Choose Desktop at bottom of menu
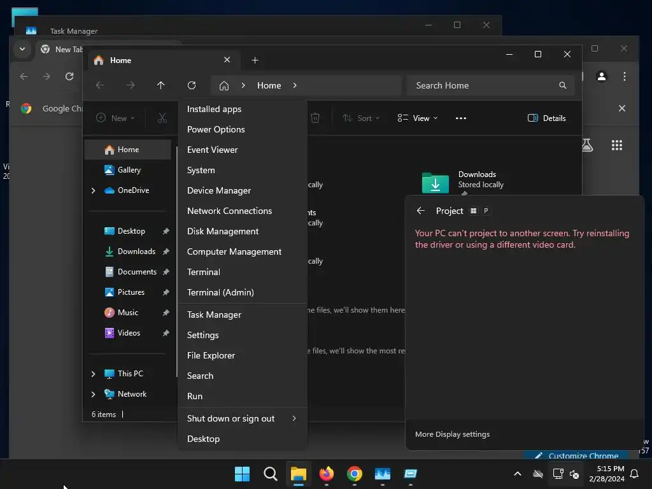The height and width of the screenshot is (489, 652). (x=243, y=439)
